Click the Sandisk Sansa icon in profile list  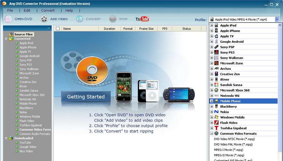click(x=216, y=85)
